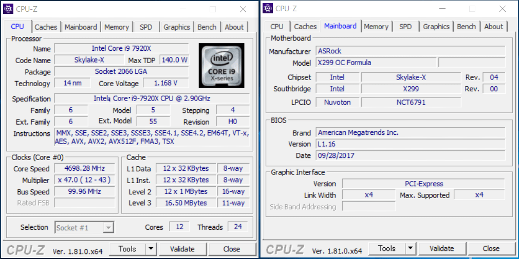Select Mainboard tab in right window
The height and width of the screenshot is (259, 519).
pyautogui.click(x=340, y=26)
